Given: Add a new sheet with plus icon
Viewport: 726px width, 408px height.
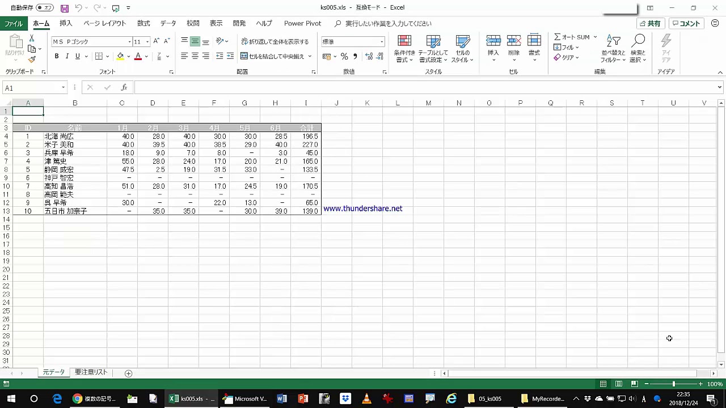Looking at the screenshot, I should point(128,373).
